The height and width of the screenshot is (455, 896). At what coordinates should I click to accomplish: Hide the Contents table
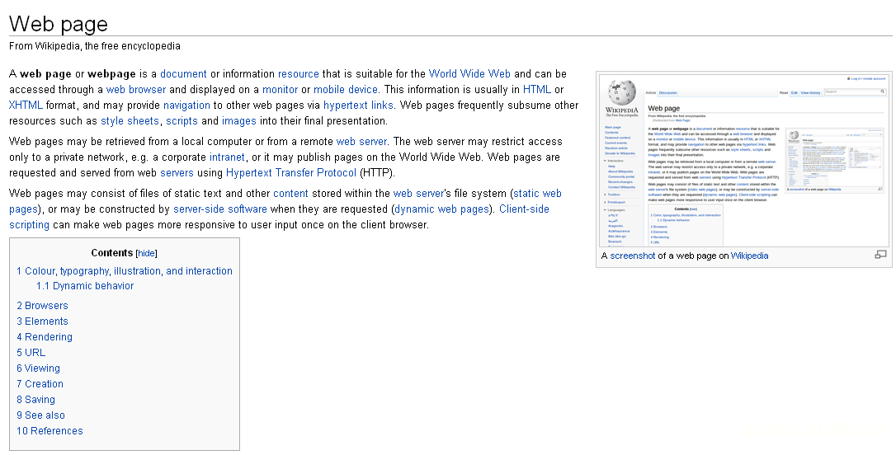point(146,253)
